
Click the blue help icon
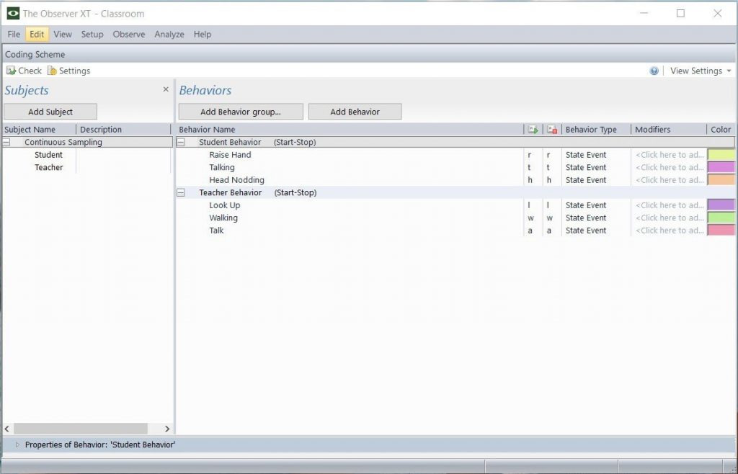(654, 71)
